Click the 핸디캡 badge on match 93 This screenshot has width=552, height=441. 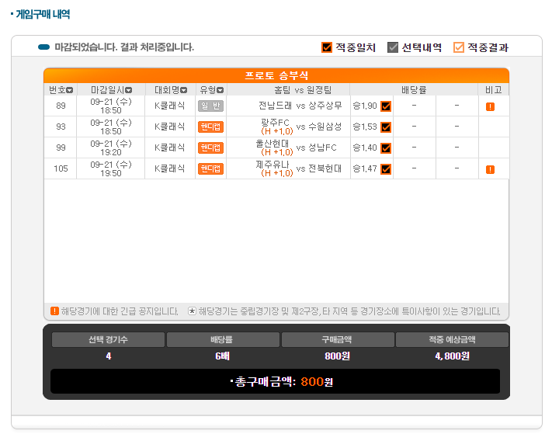(210, 127)
